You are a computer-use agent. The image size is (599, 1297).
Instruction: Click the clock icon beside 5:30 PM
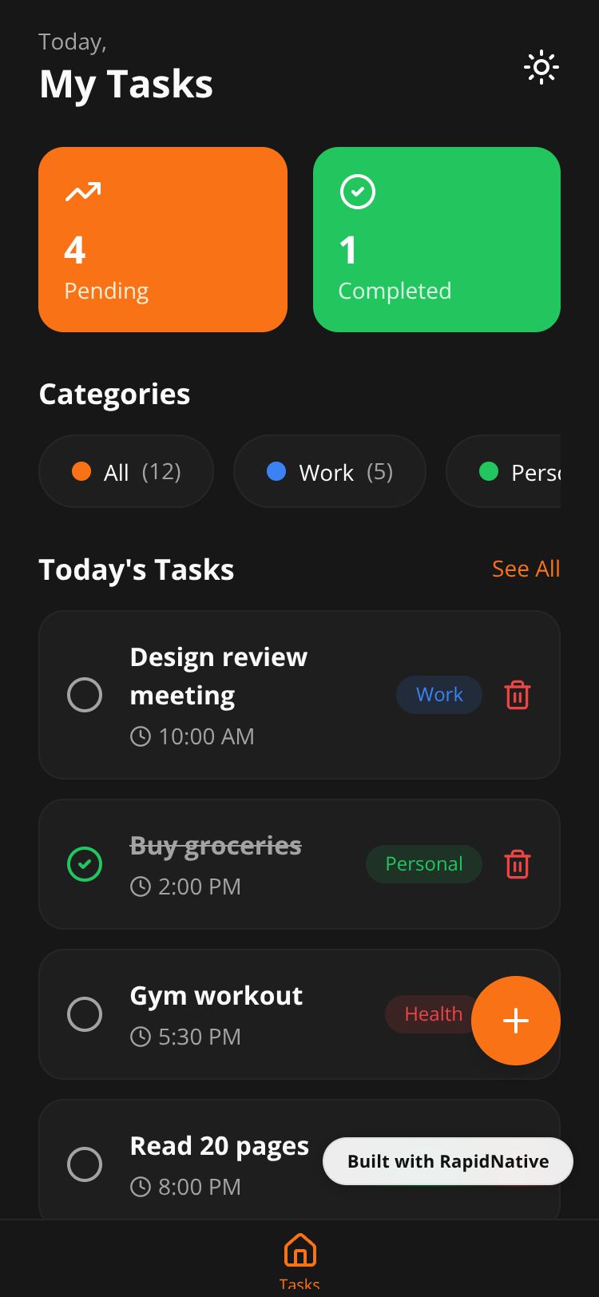pos(141,1037)
